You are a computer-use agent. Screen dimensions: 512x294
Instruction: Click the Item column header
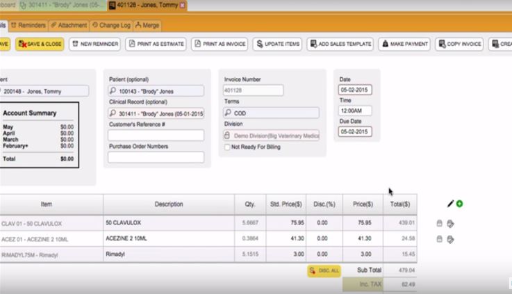tap(51, 204)
